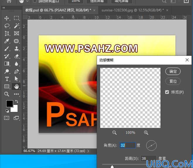This screenshot has height=168, width=193.
Task: Set the foreground color black swatch
Action: point(10,103)
